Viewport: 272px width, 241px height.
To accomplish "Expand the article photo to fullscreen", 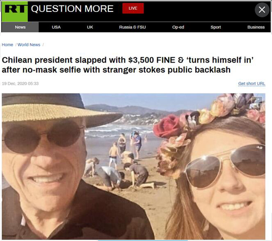I will (257, 100).
